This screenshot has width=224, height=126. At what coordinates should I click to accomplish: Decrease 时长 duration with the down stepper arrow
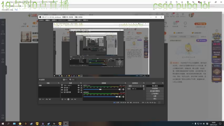click(144, 89)
